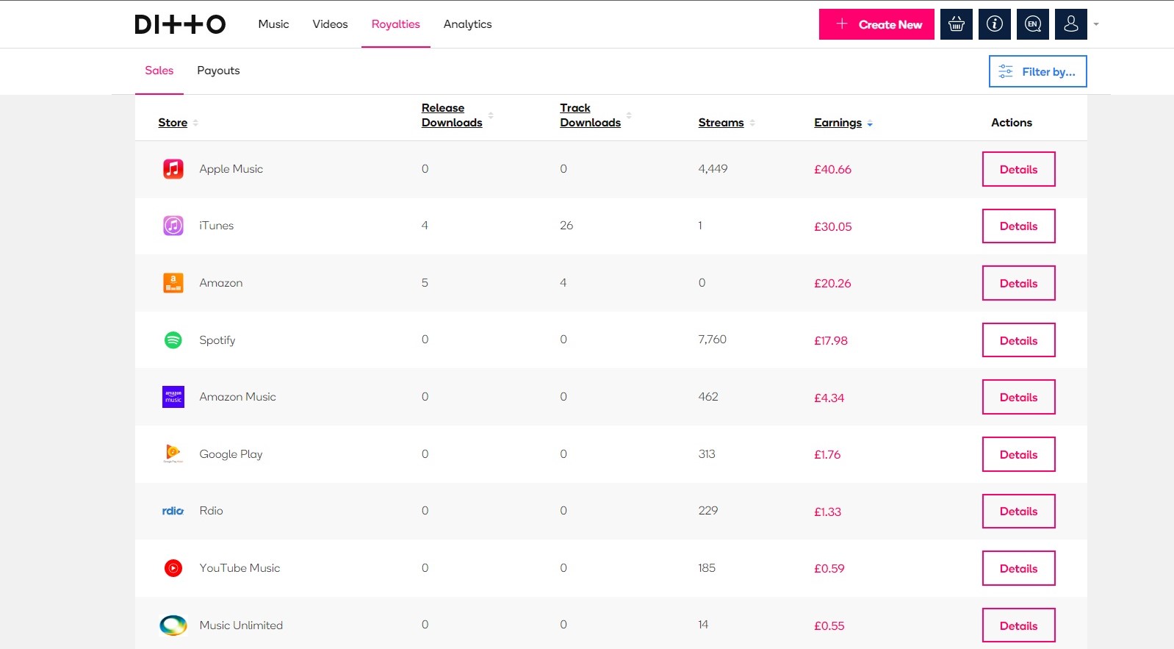
Task: Open the Filter by dropdown
Action: point(1037,71)
